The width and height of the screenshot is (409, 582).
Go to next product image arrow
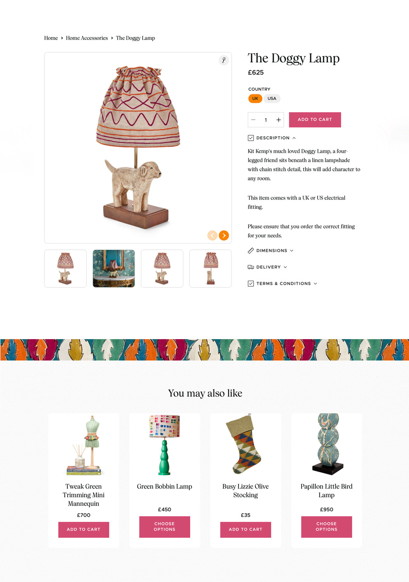224,236
